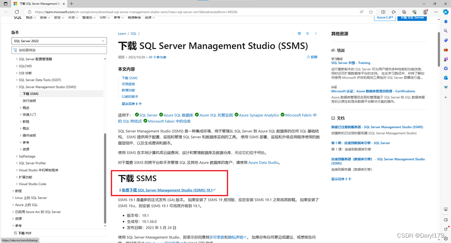This screenshot has height=243, width=451.
Task: Expand Linux 上的 SQL Server node
Action: coord(13,198)
